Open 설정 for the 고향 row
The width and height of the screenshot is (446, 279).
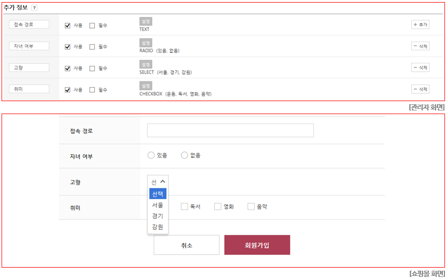[x=146, y=64]
